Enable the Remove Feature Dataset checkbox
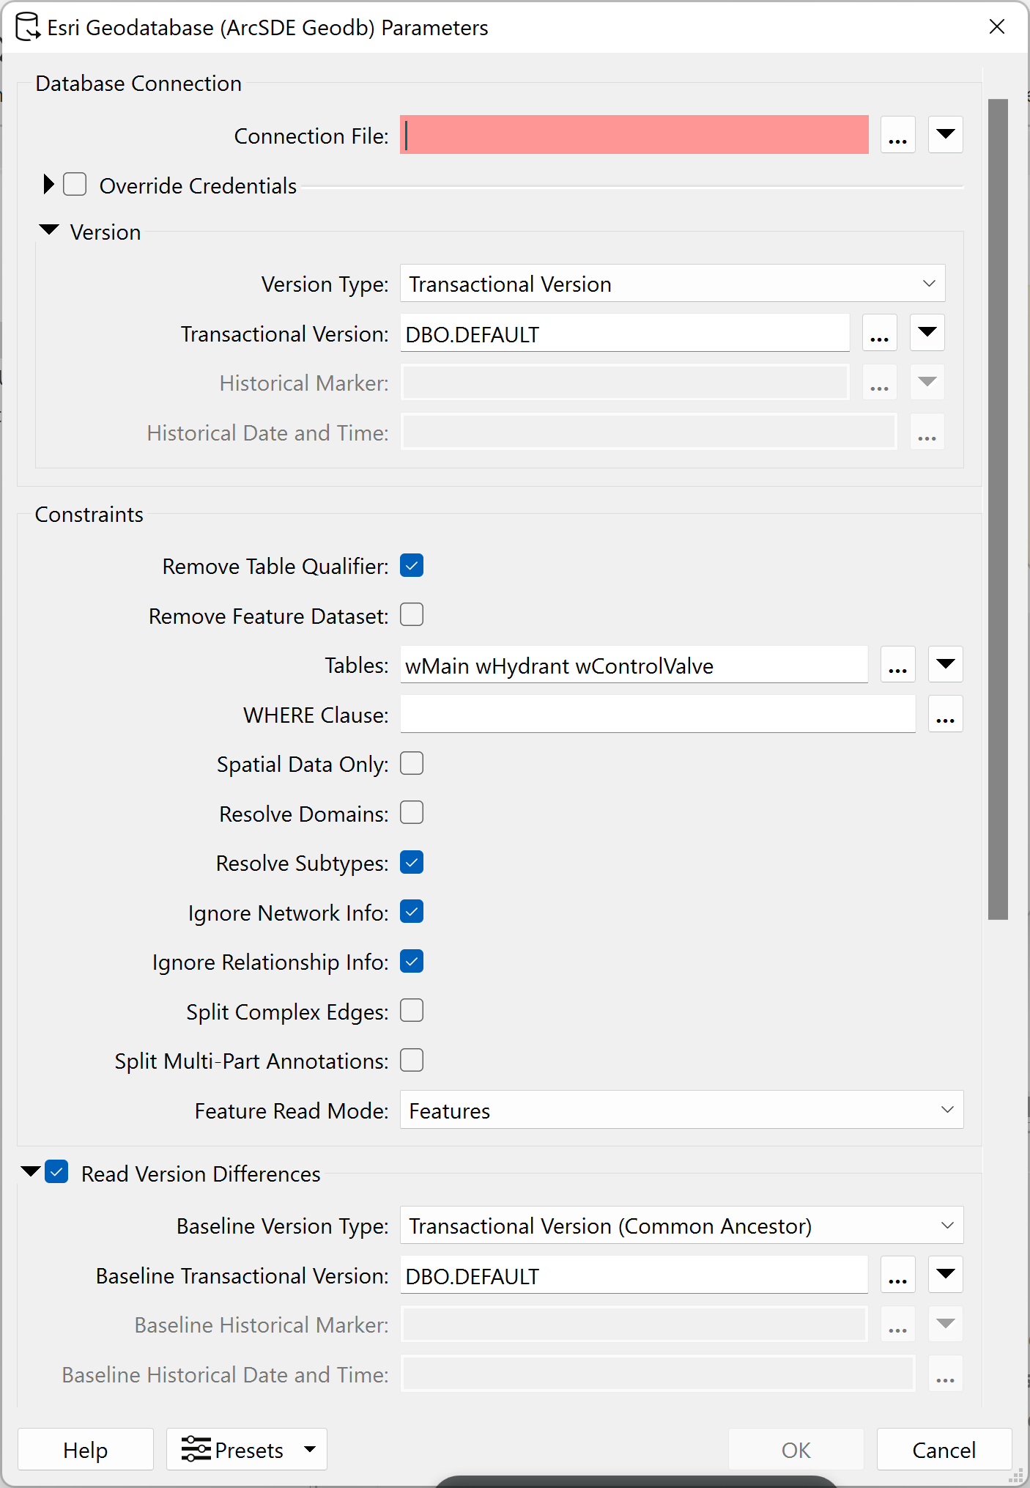Screen dimensions: 1030x1488 click(412, 615)
